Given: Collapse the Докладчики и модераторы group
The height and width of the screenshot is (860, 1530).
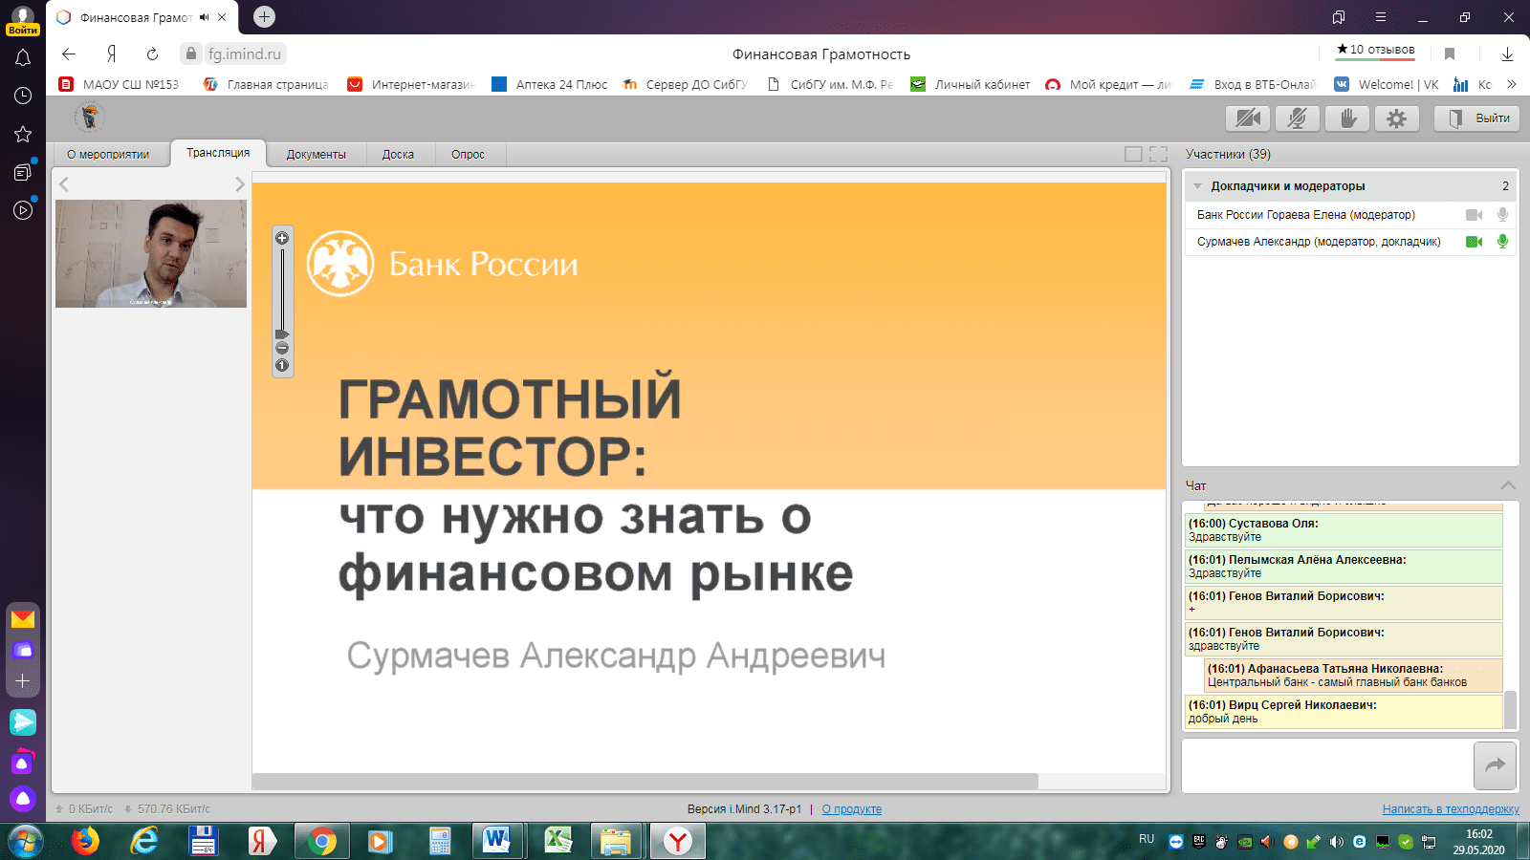Looking at the screenshot, I should point(1198,186).
